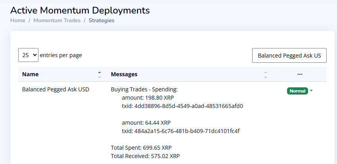337x164 pixels.
Task: Click the txid starting with 4dd38896
Action: point(182,106)
